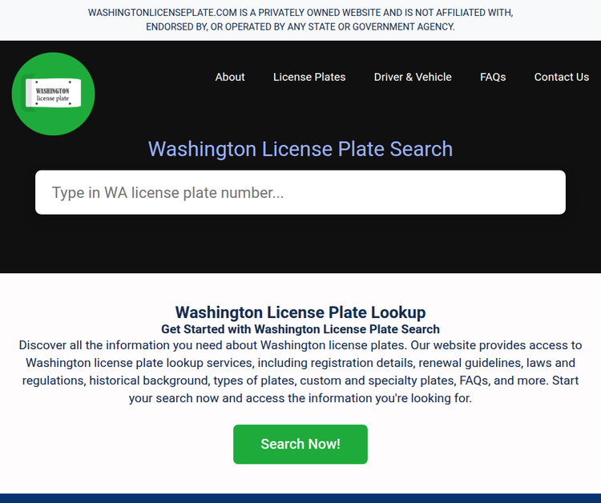The height and width of the screenshot is (503, 601).
Task: Click the 'Endorsed by, or operated by' line
Action: click(300, 26)
